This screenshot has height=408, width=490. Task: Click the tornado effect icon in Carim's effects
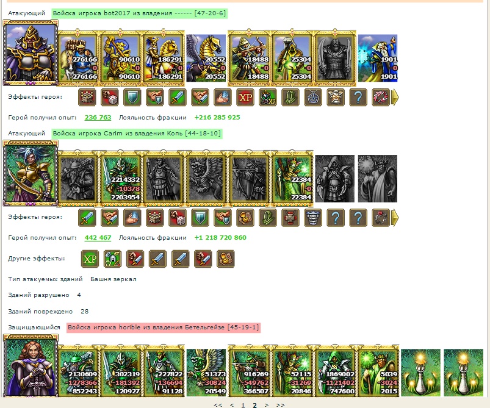pyautogui.click(x=313, y=218)
